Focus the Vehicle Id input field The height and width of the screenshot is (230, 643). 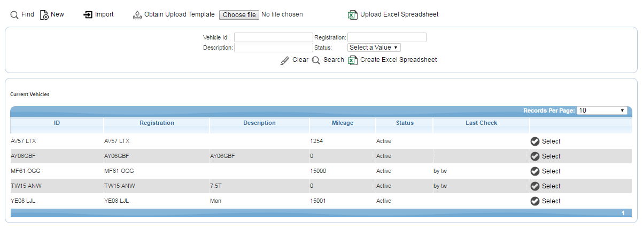(273, 37)
